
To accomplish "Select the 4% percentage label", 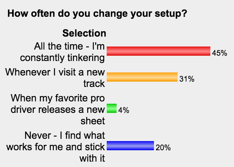I will point(124,110).
